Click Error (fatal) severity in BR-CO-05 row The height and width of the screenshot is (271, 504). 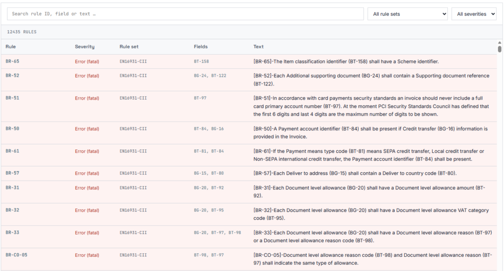(87, 255)
